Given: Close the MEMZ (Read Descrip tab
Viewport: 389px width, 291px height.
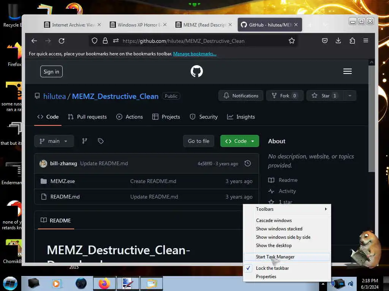Looking at the screenshot, I should click(x=230, y=25).
